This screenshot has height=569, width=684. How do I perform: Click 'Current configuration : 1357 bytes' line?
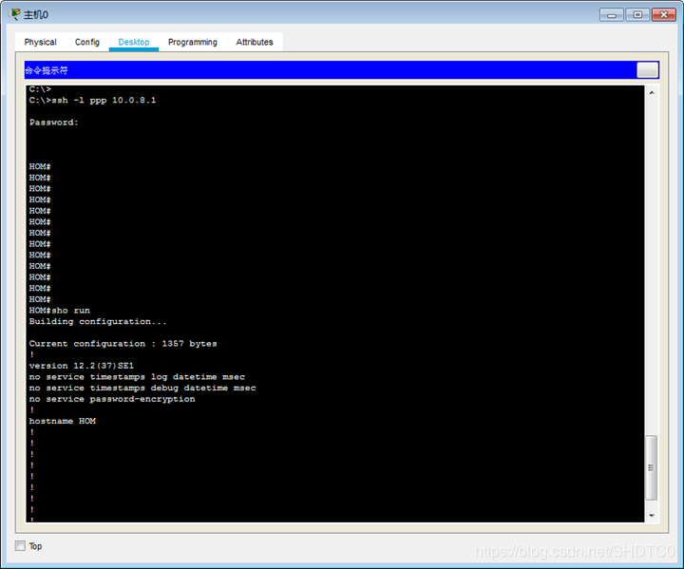[123, 344]
